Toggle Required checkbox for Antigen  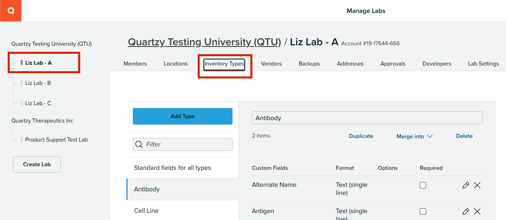[x=423, y=212]
